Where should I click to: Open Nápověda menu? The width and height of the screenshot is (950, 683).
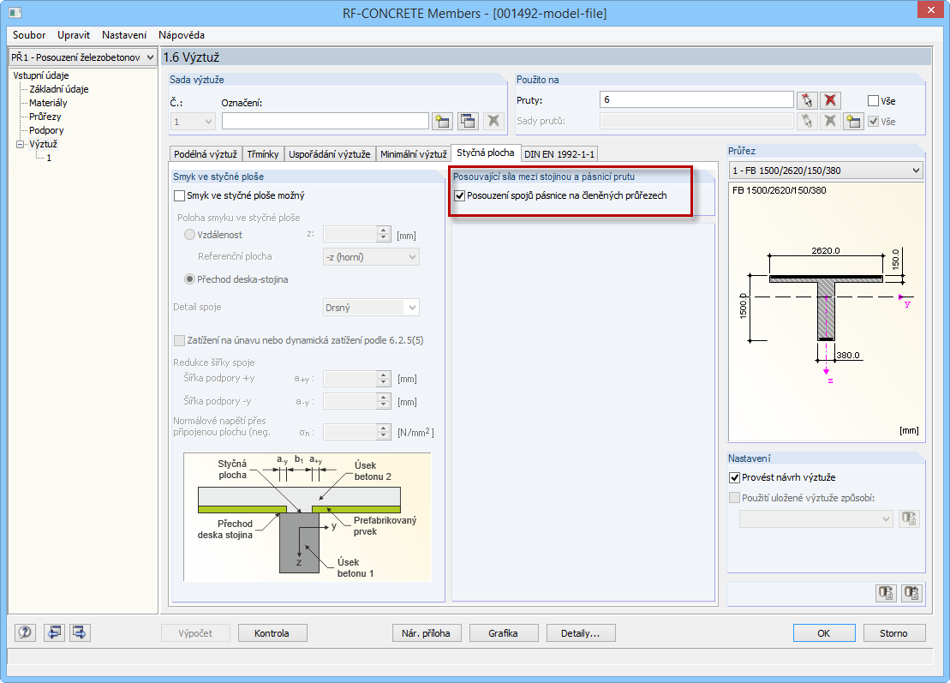181,35
